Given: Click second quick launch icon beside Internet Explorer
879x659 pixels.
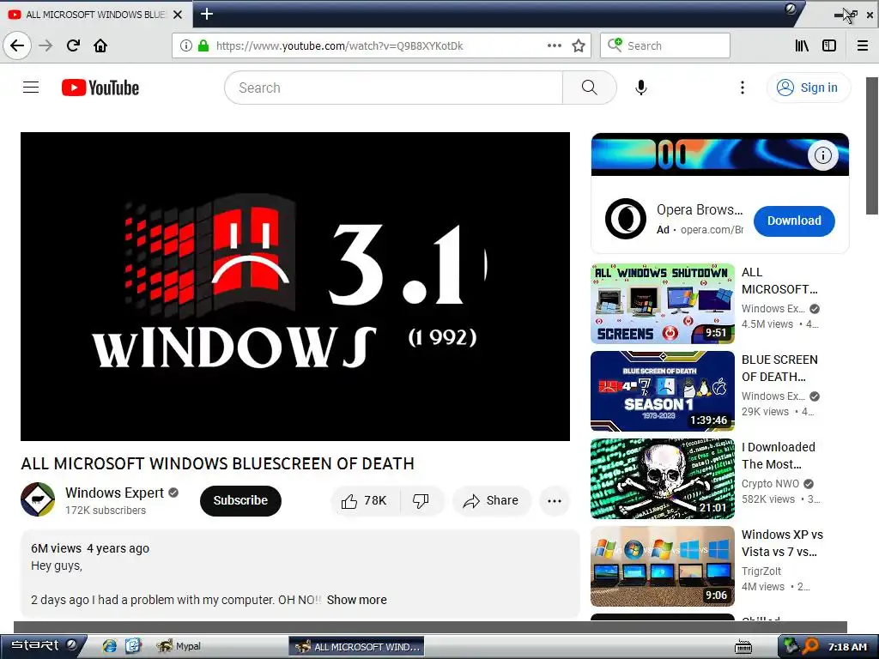Looking at the screenshot, I should pyautogui.click(x=133, y=646).
